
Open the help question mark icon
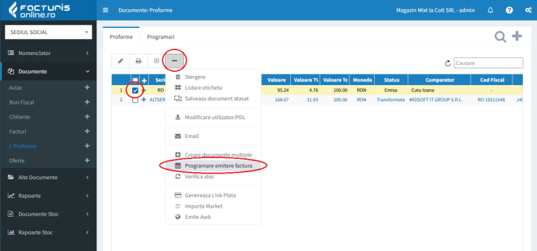509,10
